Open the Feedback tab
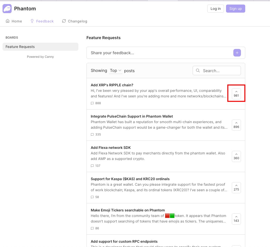Viewport: 270px width, 247px height. click(x=42, y=21)
